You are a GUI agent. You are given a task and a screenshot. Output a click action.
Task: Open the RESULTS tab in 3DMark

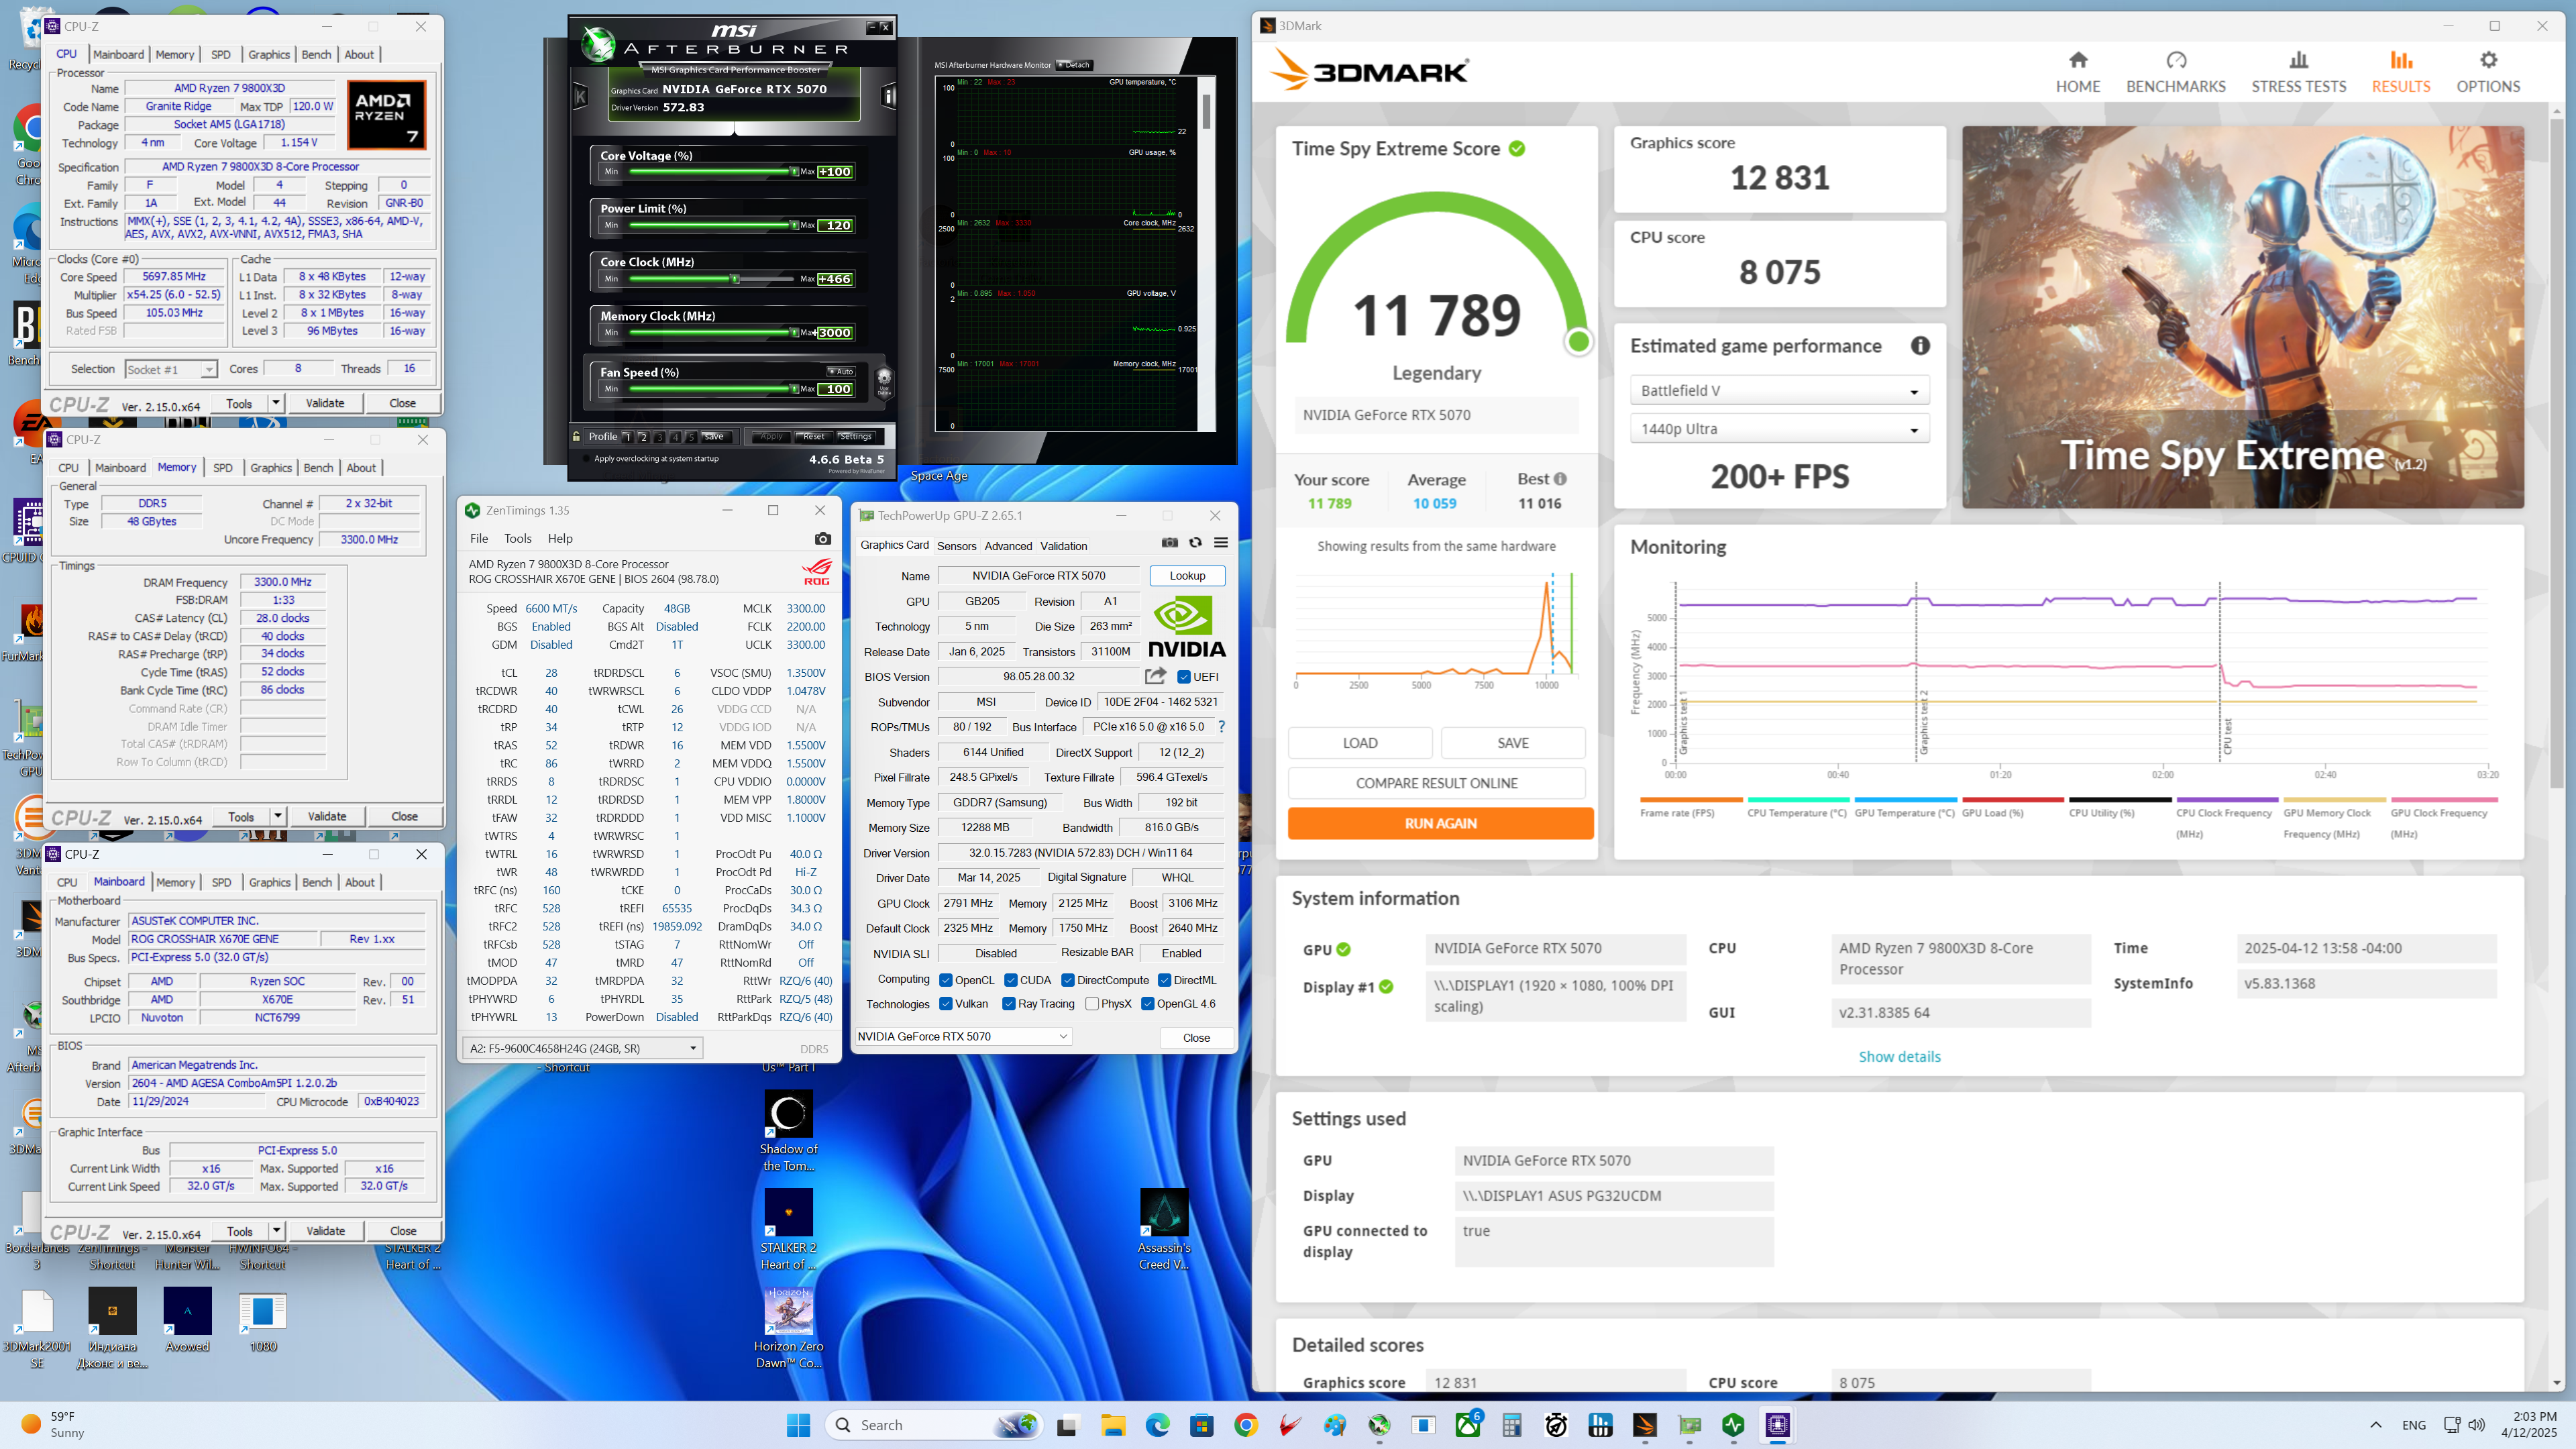pyautogui.click(x=2400, y=72)
